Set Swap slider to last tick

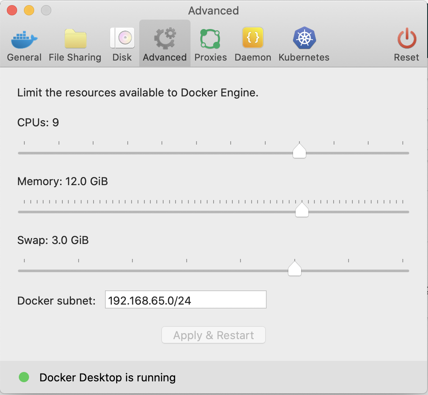(x=403, y=271)
